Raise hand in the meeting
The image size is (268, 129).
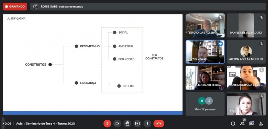click(x=127, y=124)
